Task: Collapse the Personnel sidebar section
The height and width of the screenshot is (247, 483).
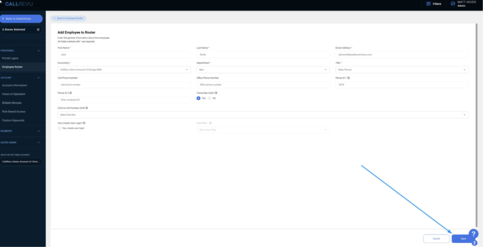Action: pyautogui.click(x=39, y=50)
